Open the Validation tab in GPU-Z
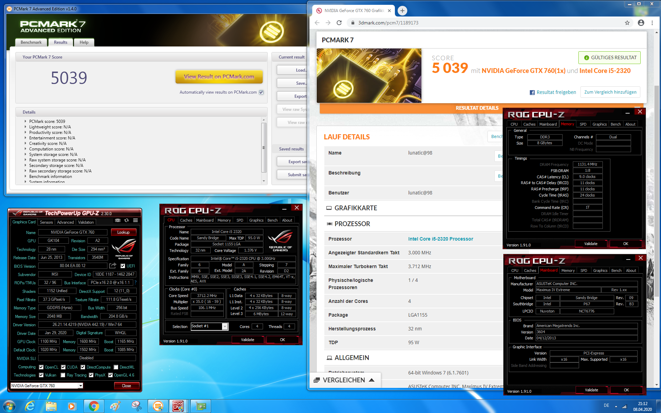The width and height of the screenshot is (661, 413). point(86,222)
